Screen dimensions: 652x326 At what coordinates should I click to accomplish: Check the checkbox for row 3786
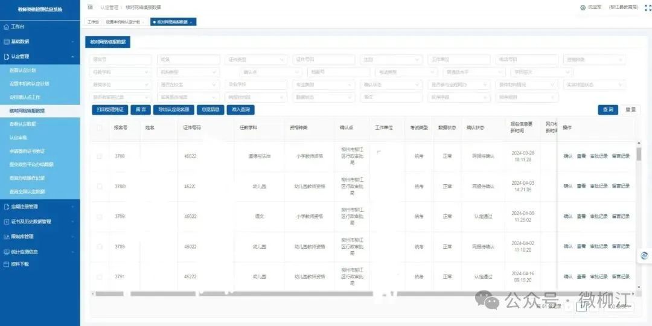pos(100,156)
